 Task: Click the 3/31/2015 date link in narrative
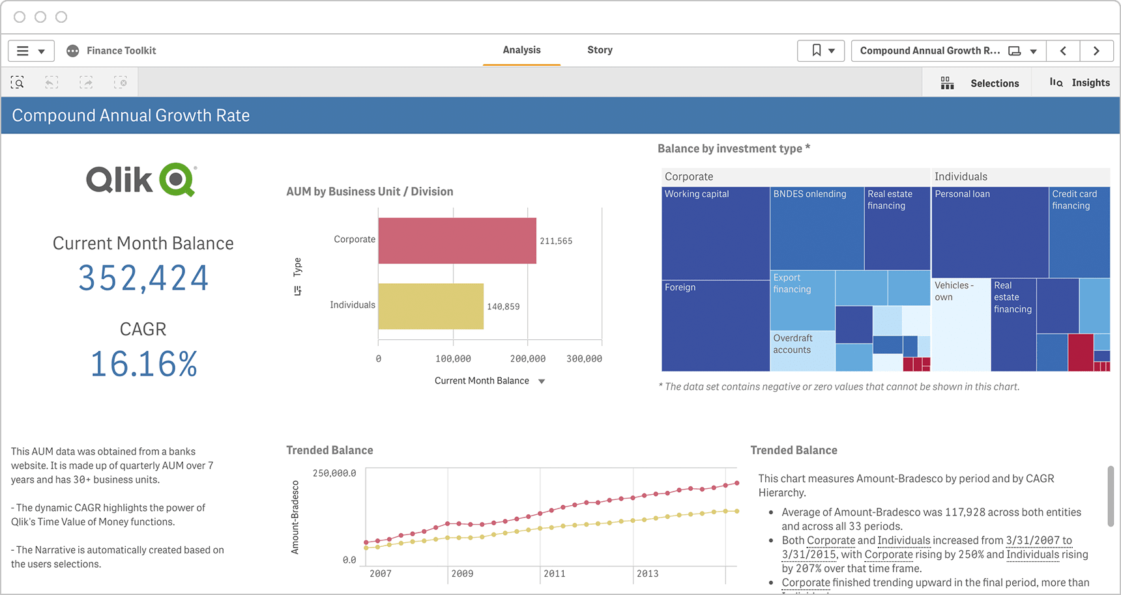click(x=809, y=555)
